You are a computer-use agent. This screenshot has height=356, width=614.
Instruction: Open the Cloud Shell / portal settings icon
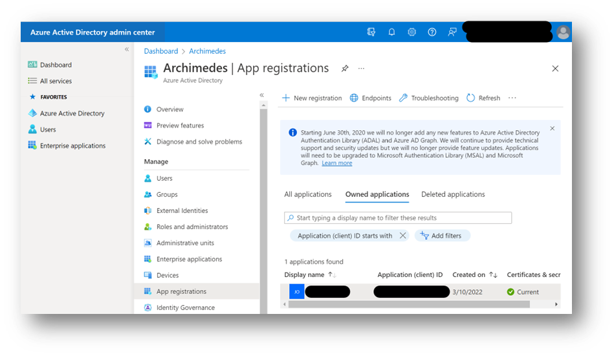pos(371,32)
